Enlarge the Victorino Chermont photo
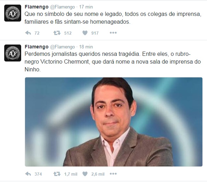207x182 pixels. [x=114, y=122]
